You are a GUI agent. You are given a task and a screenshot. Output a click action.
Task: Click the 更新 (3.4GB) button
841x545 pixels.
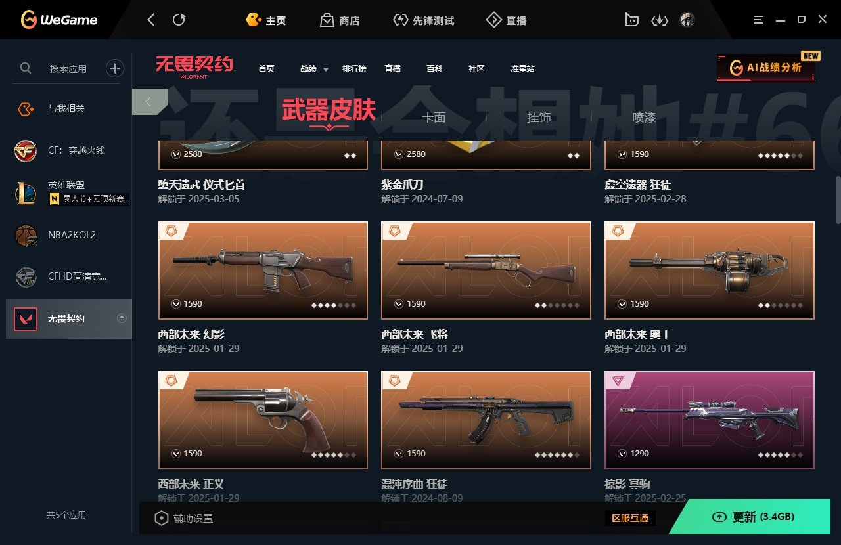tap(753, 517)
